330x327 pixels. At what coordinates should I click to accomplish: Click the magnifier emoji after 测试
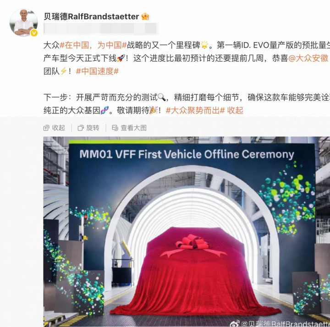coord(162,98)
